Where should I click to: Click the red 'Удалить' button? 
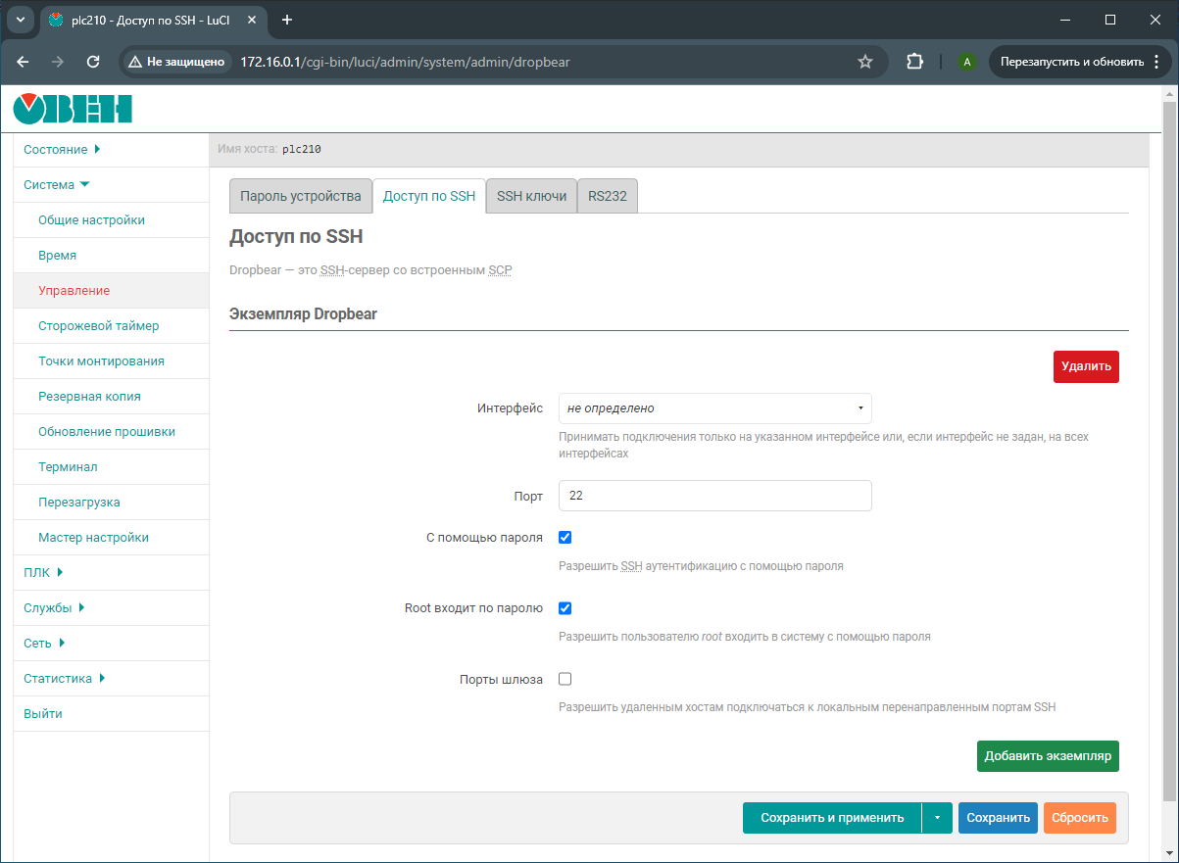pos(1085,366)
